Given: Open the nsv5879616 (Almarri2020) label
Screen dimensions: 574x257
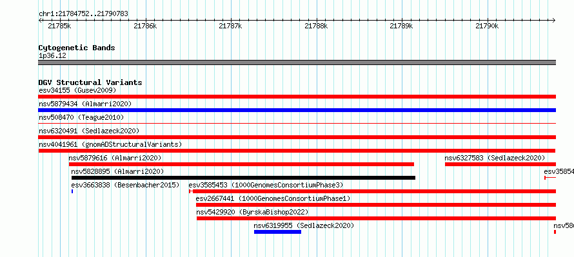Looking at the screenshot, I should click(x=115, y=158).
